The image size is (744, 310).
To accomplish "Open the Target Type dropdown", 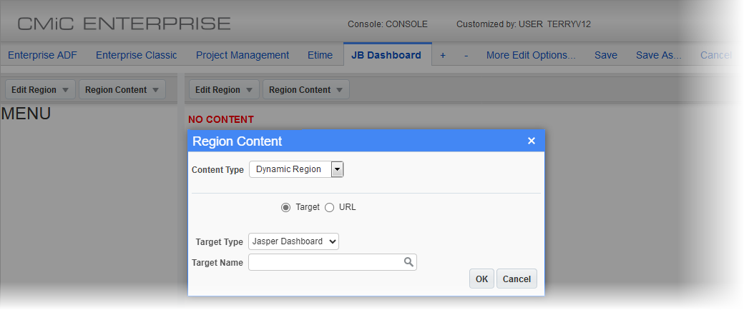I will (x=294, y=241).
